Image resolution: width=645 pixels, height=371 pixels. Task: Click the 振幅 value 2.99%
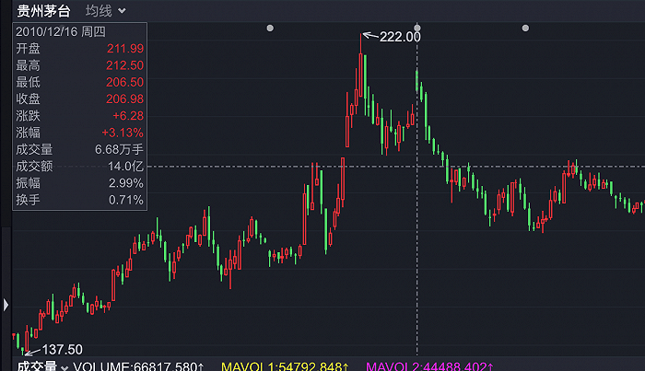pos(126,183)
